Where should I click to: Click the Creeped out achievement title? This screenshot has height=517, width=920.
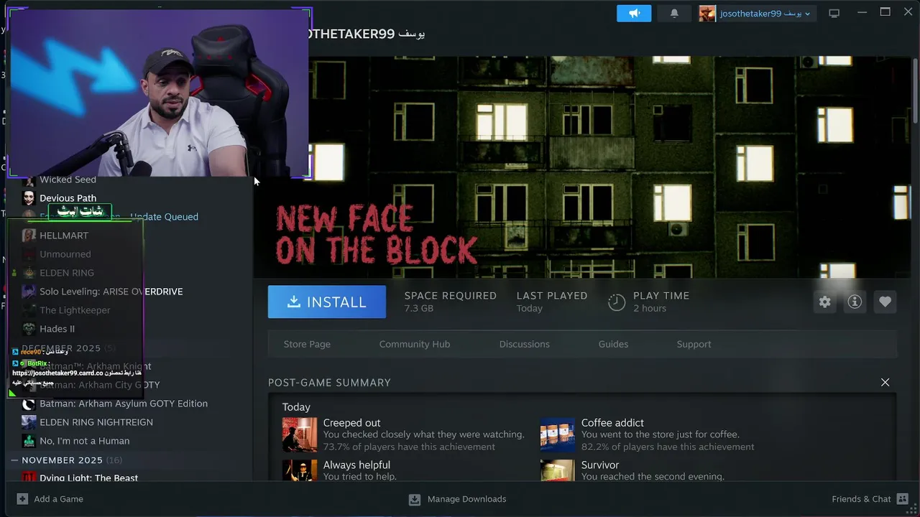[352, 423]
